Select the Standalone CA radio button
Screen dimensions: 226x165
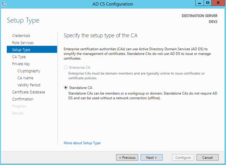click(66, 87)
